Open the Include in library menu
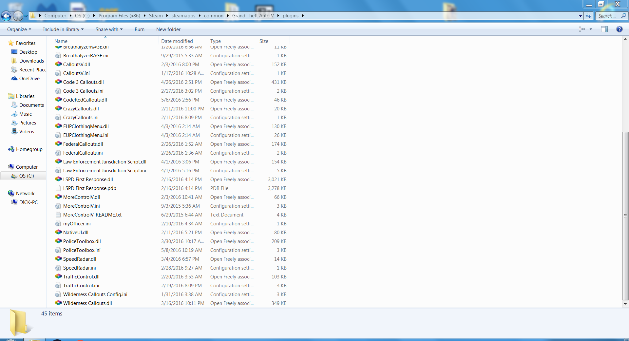 tap(63, 29)
